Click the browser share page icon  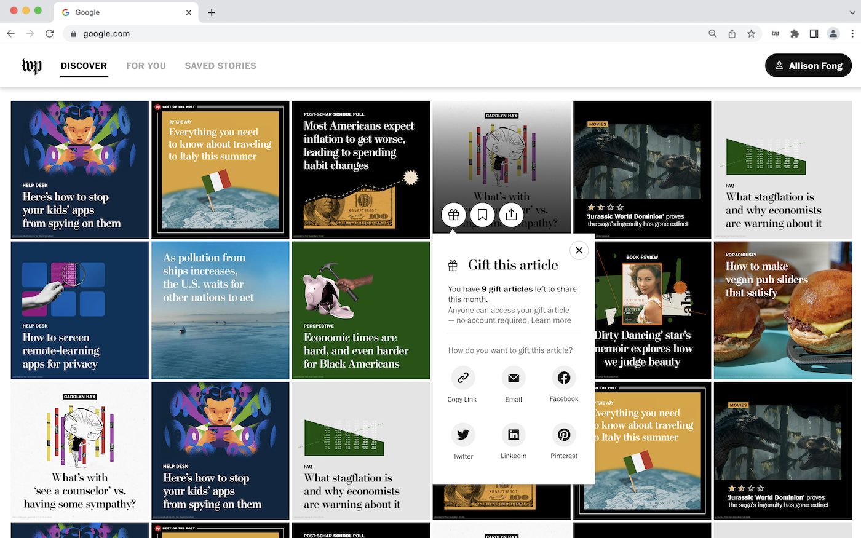(732, 34)
